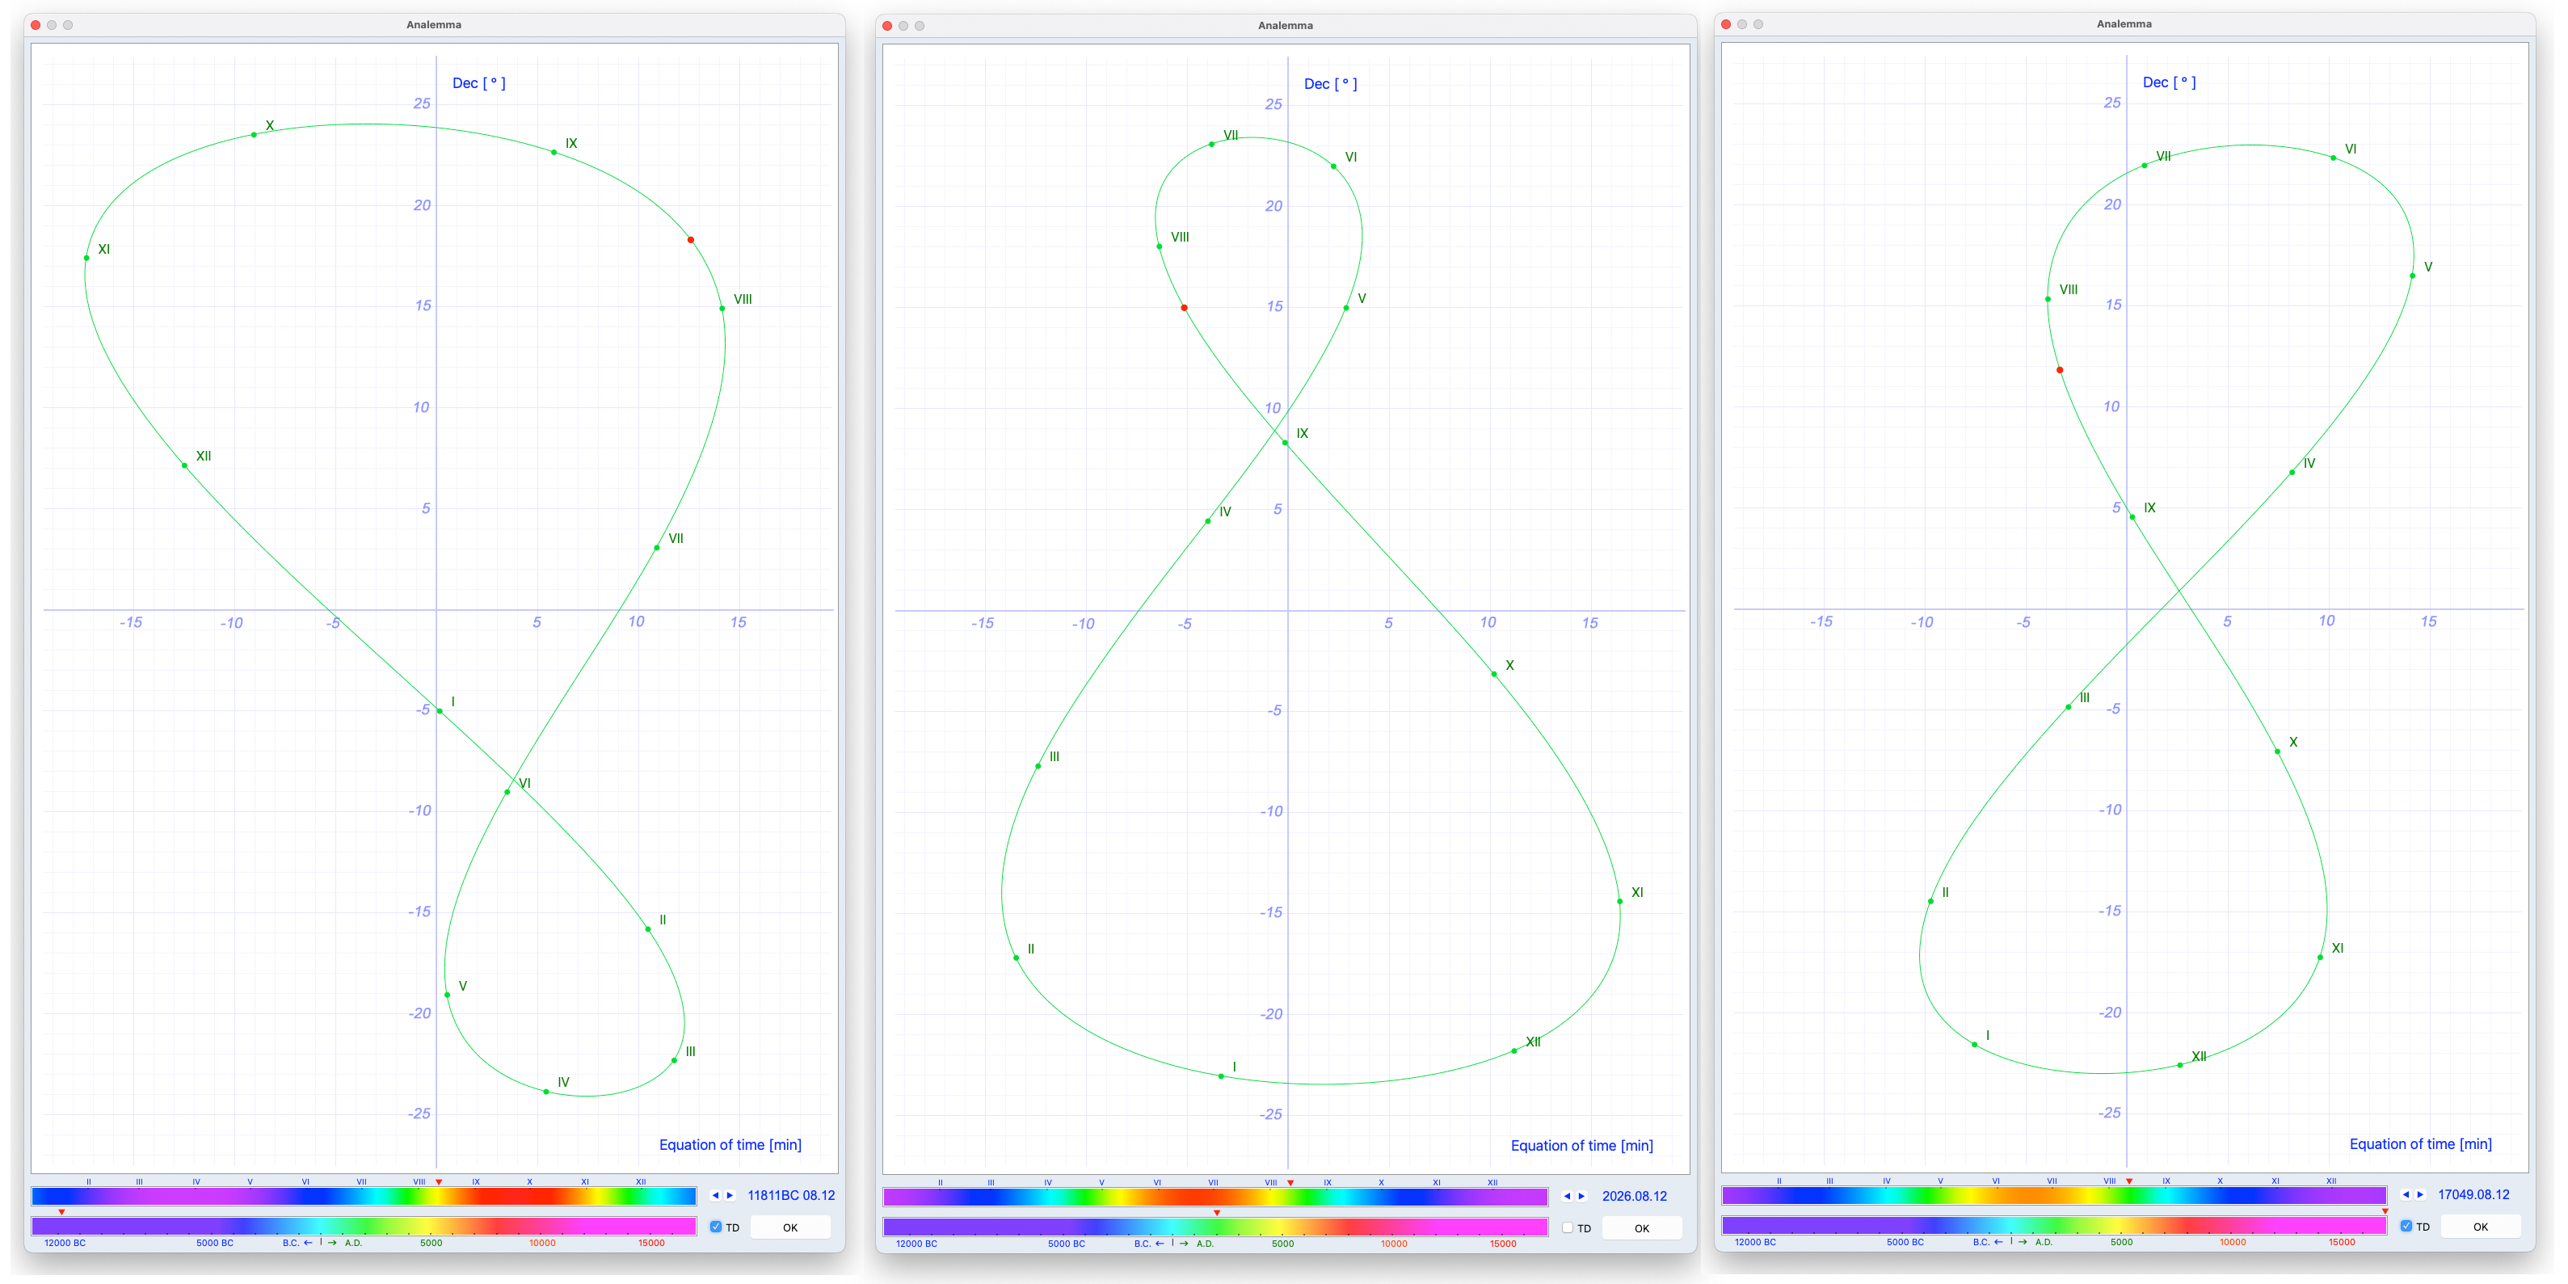Viewport: 2568px width, 1284px height.
Task: Click '12000 BC' label in the 11811BC window
Action: coord(65,1243)
